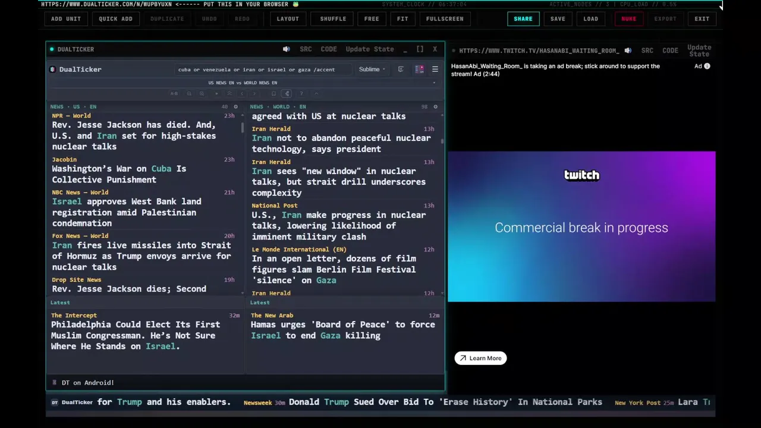761x428 pixels.
Task: Maximize the DualTicker unit with bracket icon
Action: click(420, 49)
